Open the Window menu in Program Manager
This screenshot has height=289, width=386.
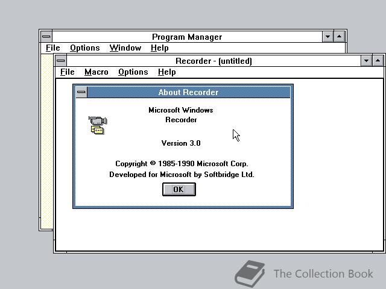coord(125,48)
